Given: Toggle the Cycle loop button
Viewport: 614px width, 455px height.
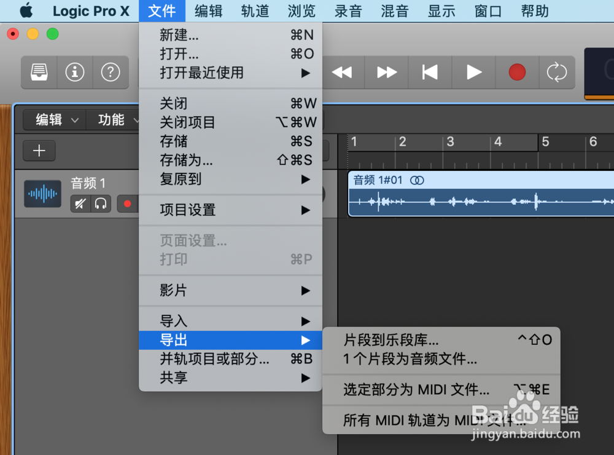Looking at the screenshot, I should 557,72.
